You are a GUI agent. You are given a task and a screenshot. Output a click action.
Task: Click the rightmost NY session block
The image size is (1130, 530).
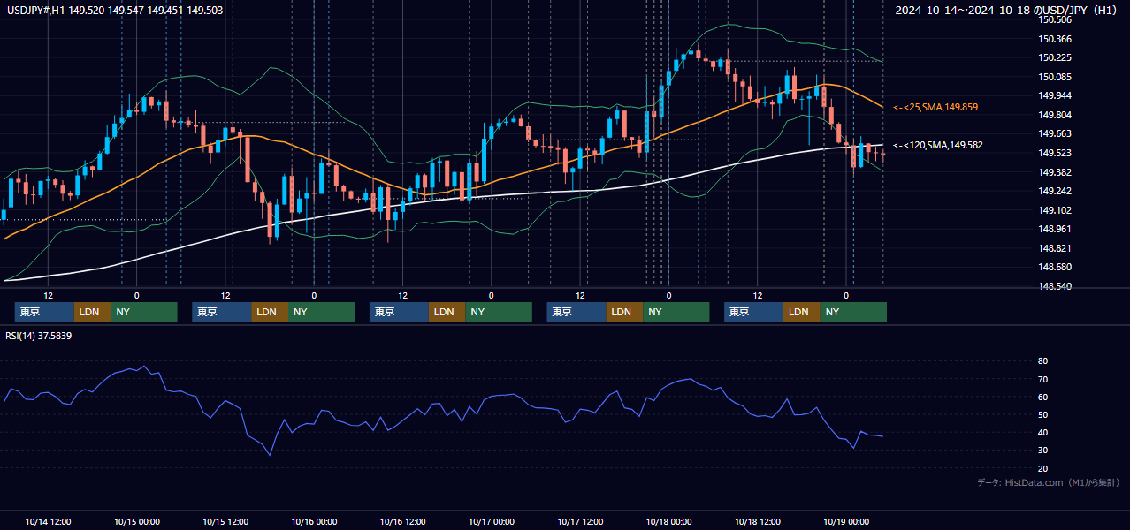[853, 312]
